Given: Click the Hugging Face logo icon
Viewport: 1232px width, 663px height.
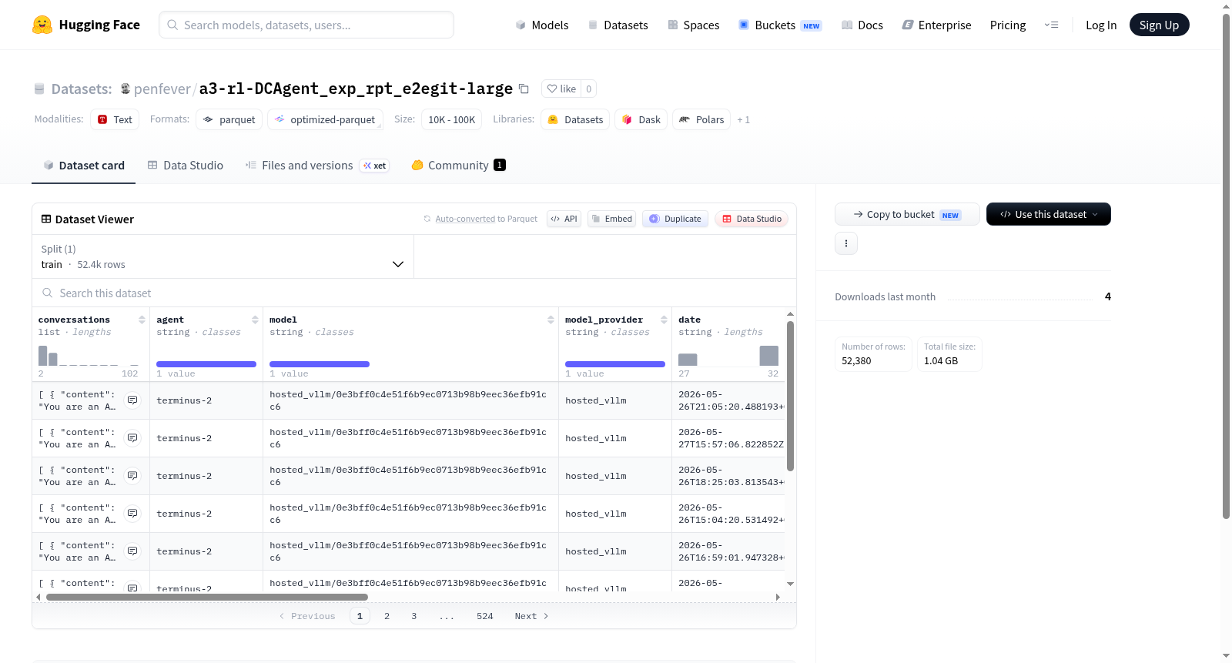Looking at the screenshot, I should [x=42, y=25].
